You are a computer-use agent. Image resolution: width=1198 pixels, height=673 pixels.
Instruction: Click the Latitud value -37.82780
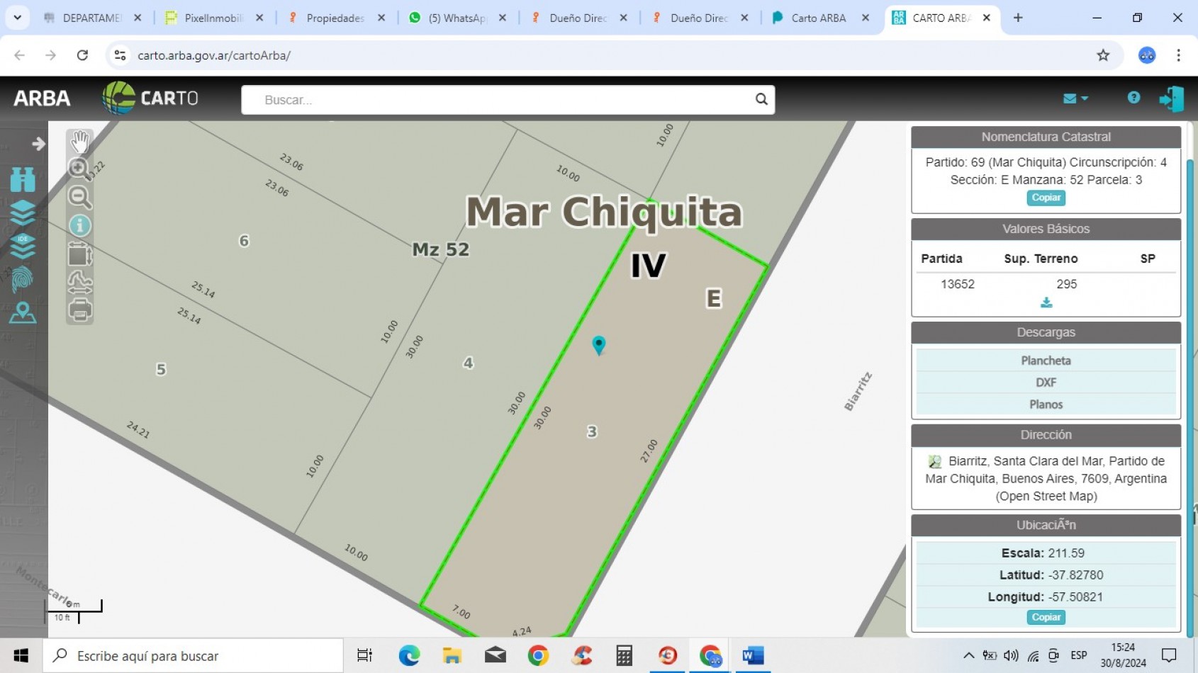(1075, 575)
